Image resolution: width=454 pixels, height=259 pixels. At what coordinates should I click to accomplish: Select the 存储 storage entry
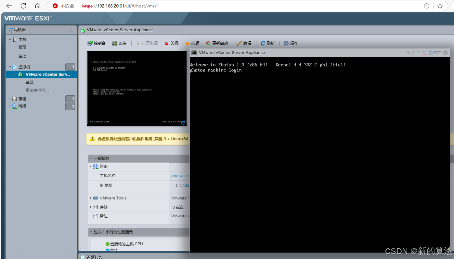click(x=22, y=99)
